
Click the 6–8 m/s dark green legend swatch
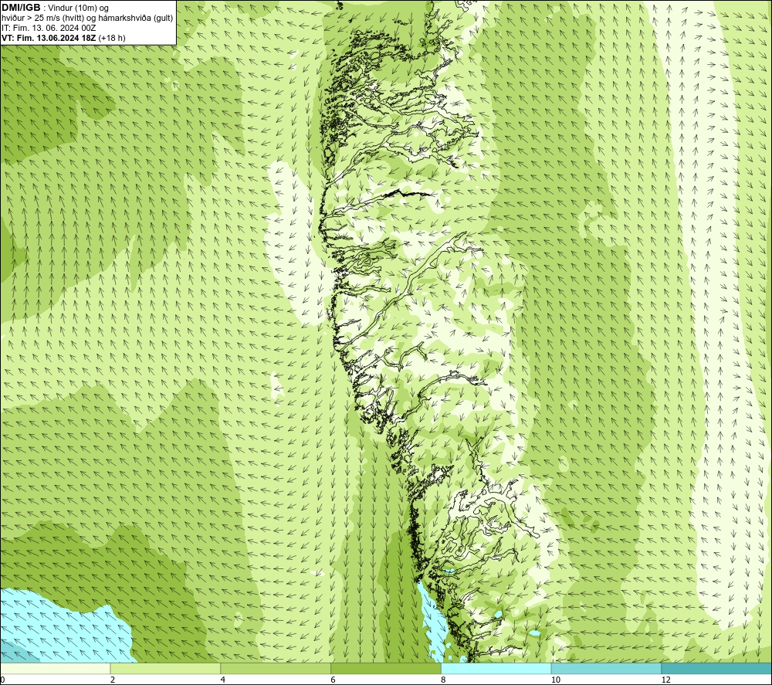click(386, 668)
